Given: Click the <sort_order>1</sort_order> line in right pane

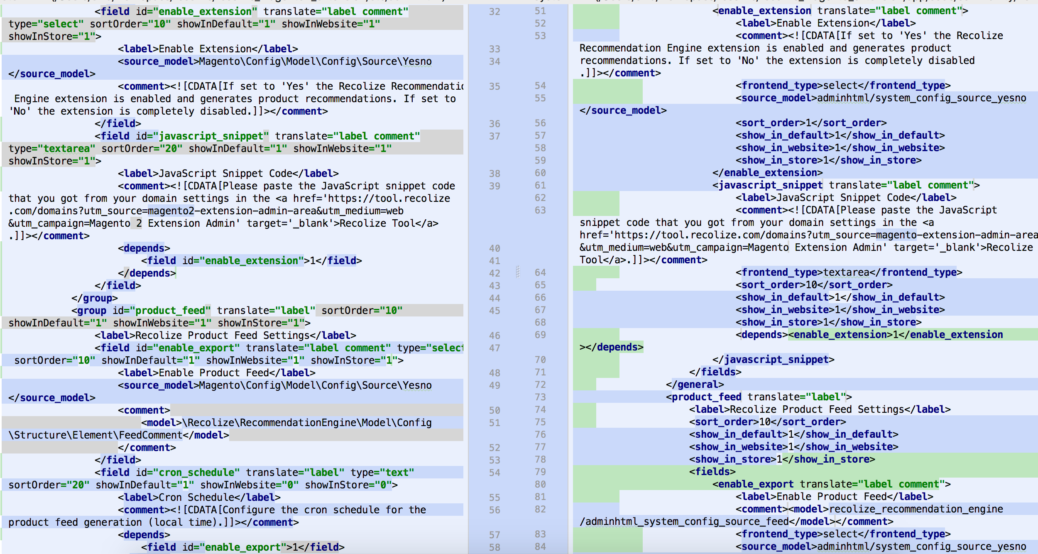Looking at the screenshot, I should pyautogui.click(x=811, y=123).
